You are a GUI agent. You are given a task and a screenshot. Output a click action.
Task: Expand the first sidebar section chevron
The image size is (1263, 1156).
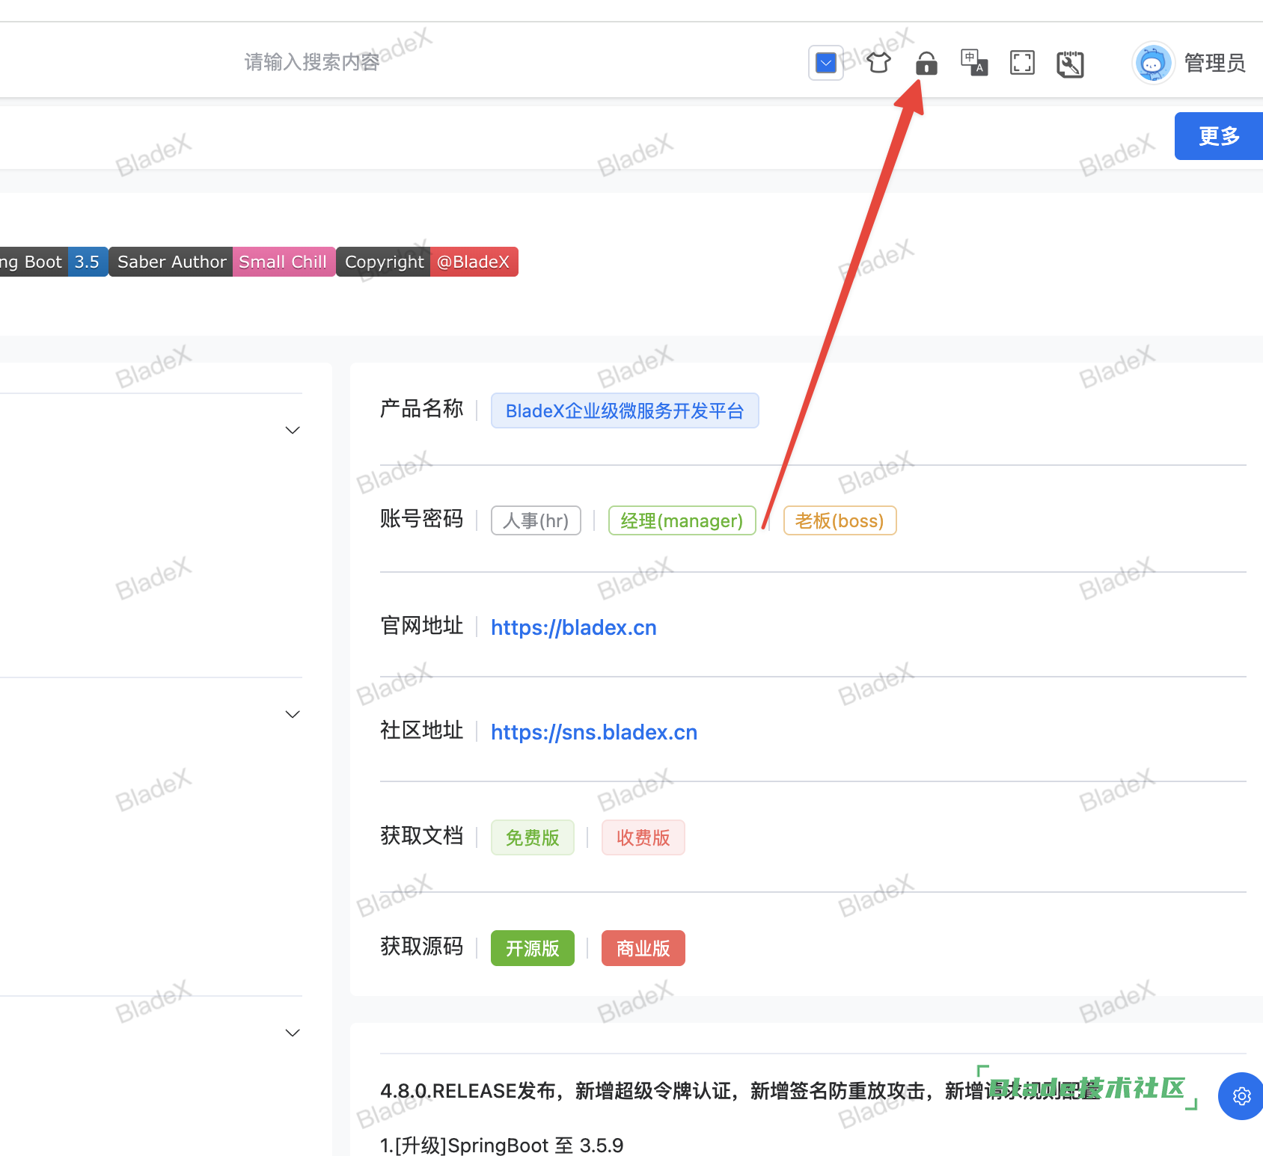(292, 430)
